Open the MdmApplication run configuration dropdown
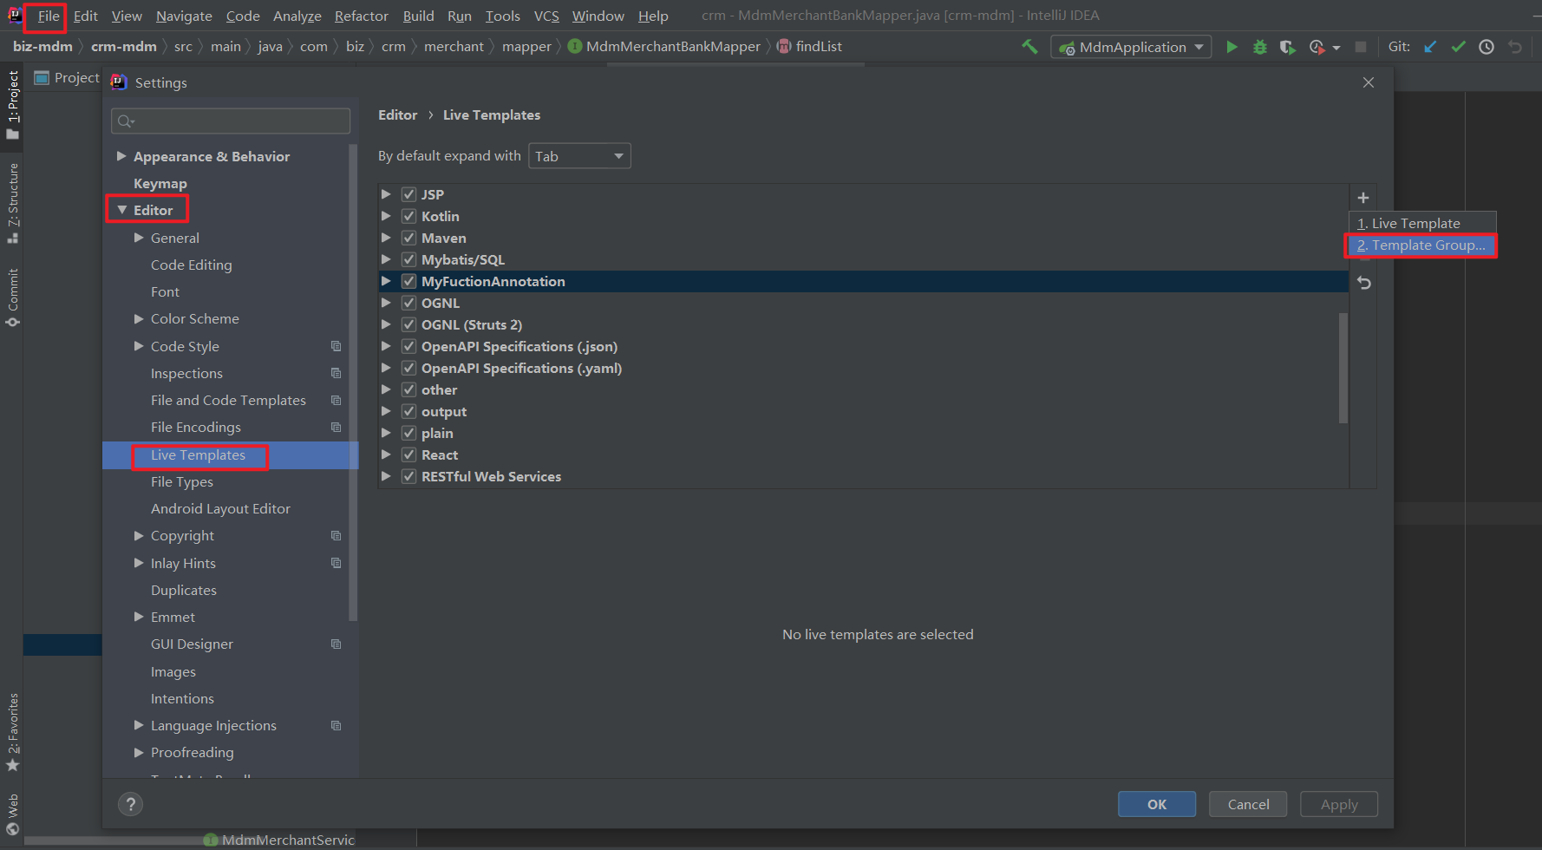 pos(1131,47)
